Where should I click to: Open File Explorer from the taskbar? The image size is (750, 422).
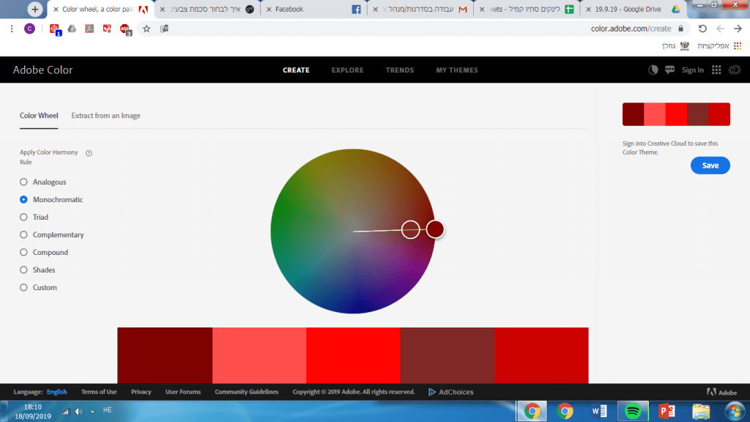click(x=701, y=411)
